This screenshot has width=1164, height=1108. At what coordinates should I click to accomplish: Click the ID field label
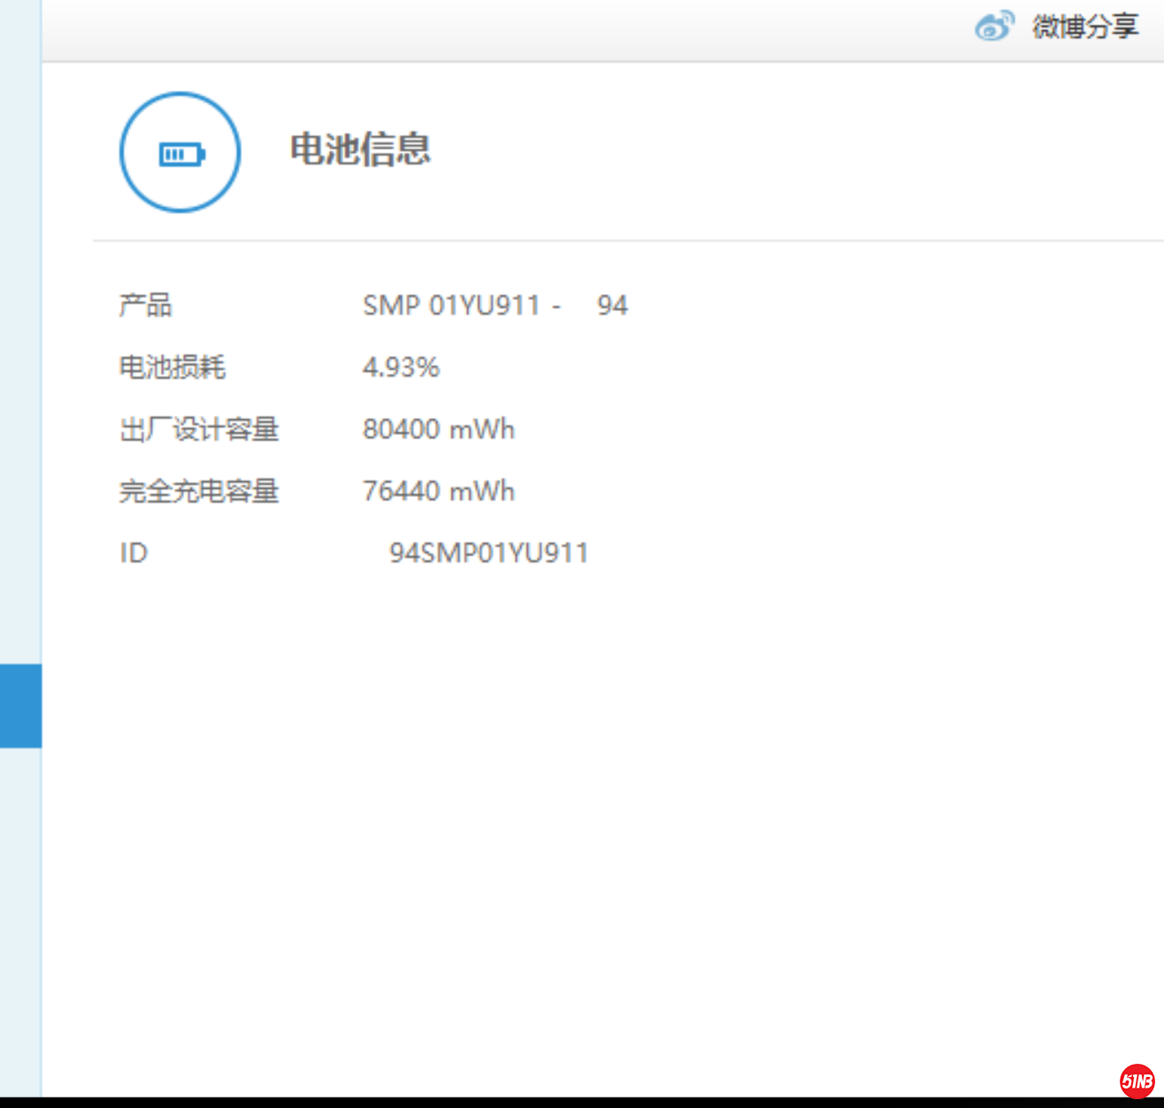click(x=134, y=554)
